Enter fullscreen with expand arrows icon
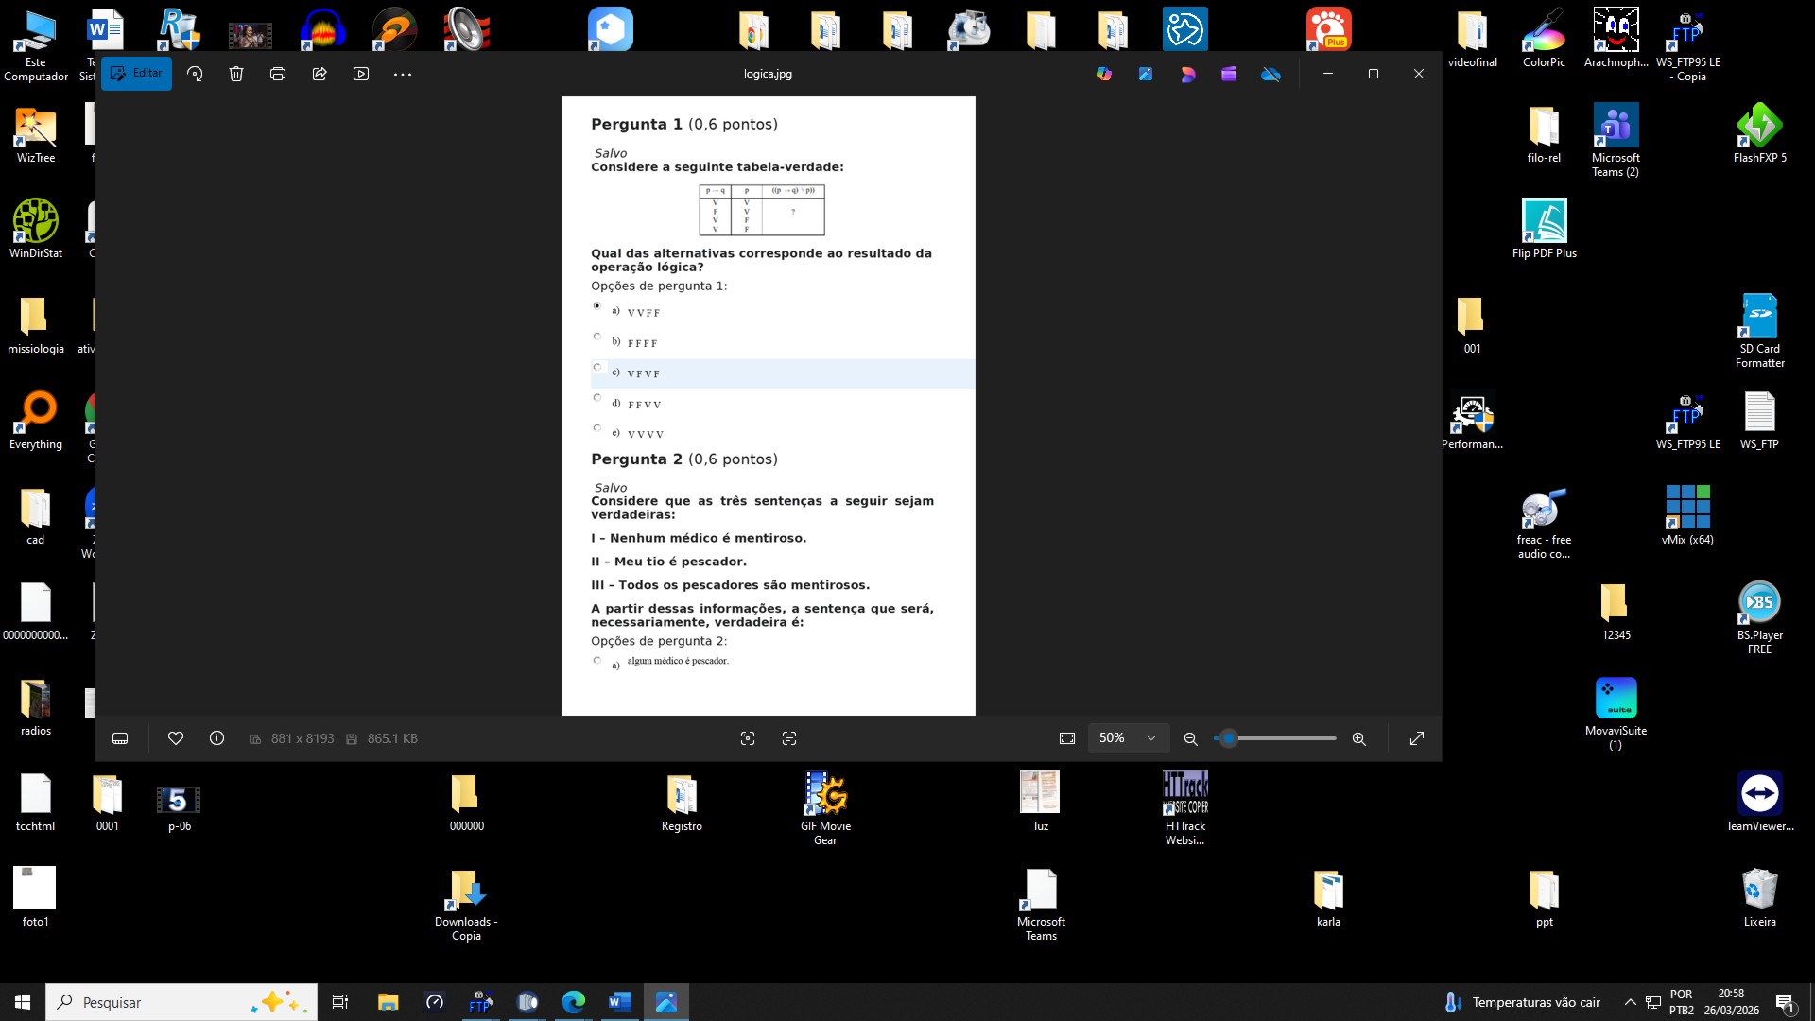The height and width of the screenshot is (1021, 1815). click(x=1416, y=738)
